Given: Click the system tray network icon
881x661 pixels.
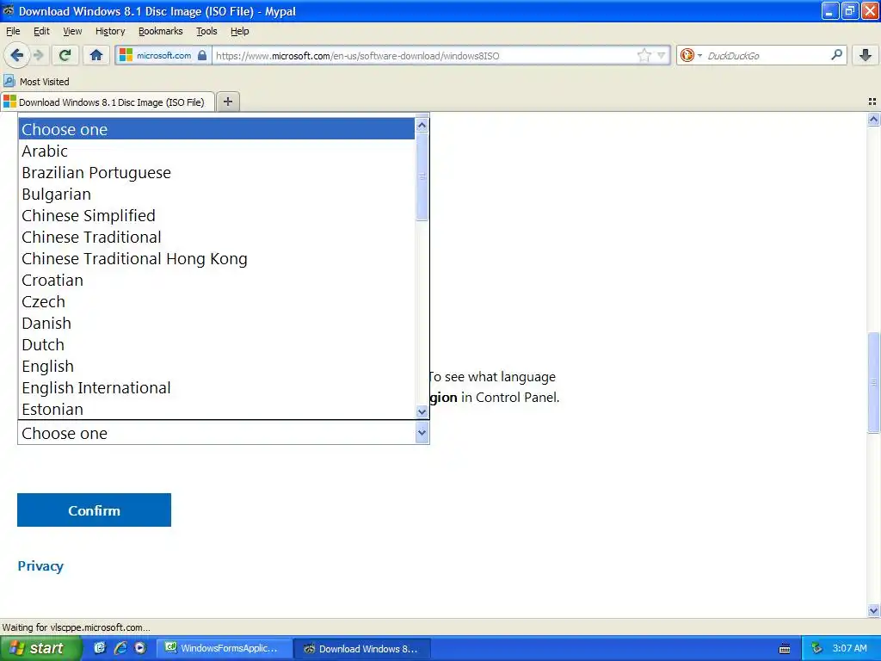Looking at the screenshot, I should click(x=817, y=648).
